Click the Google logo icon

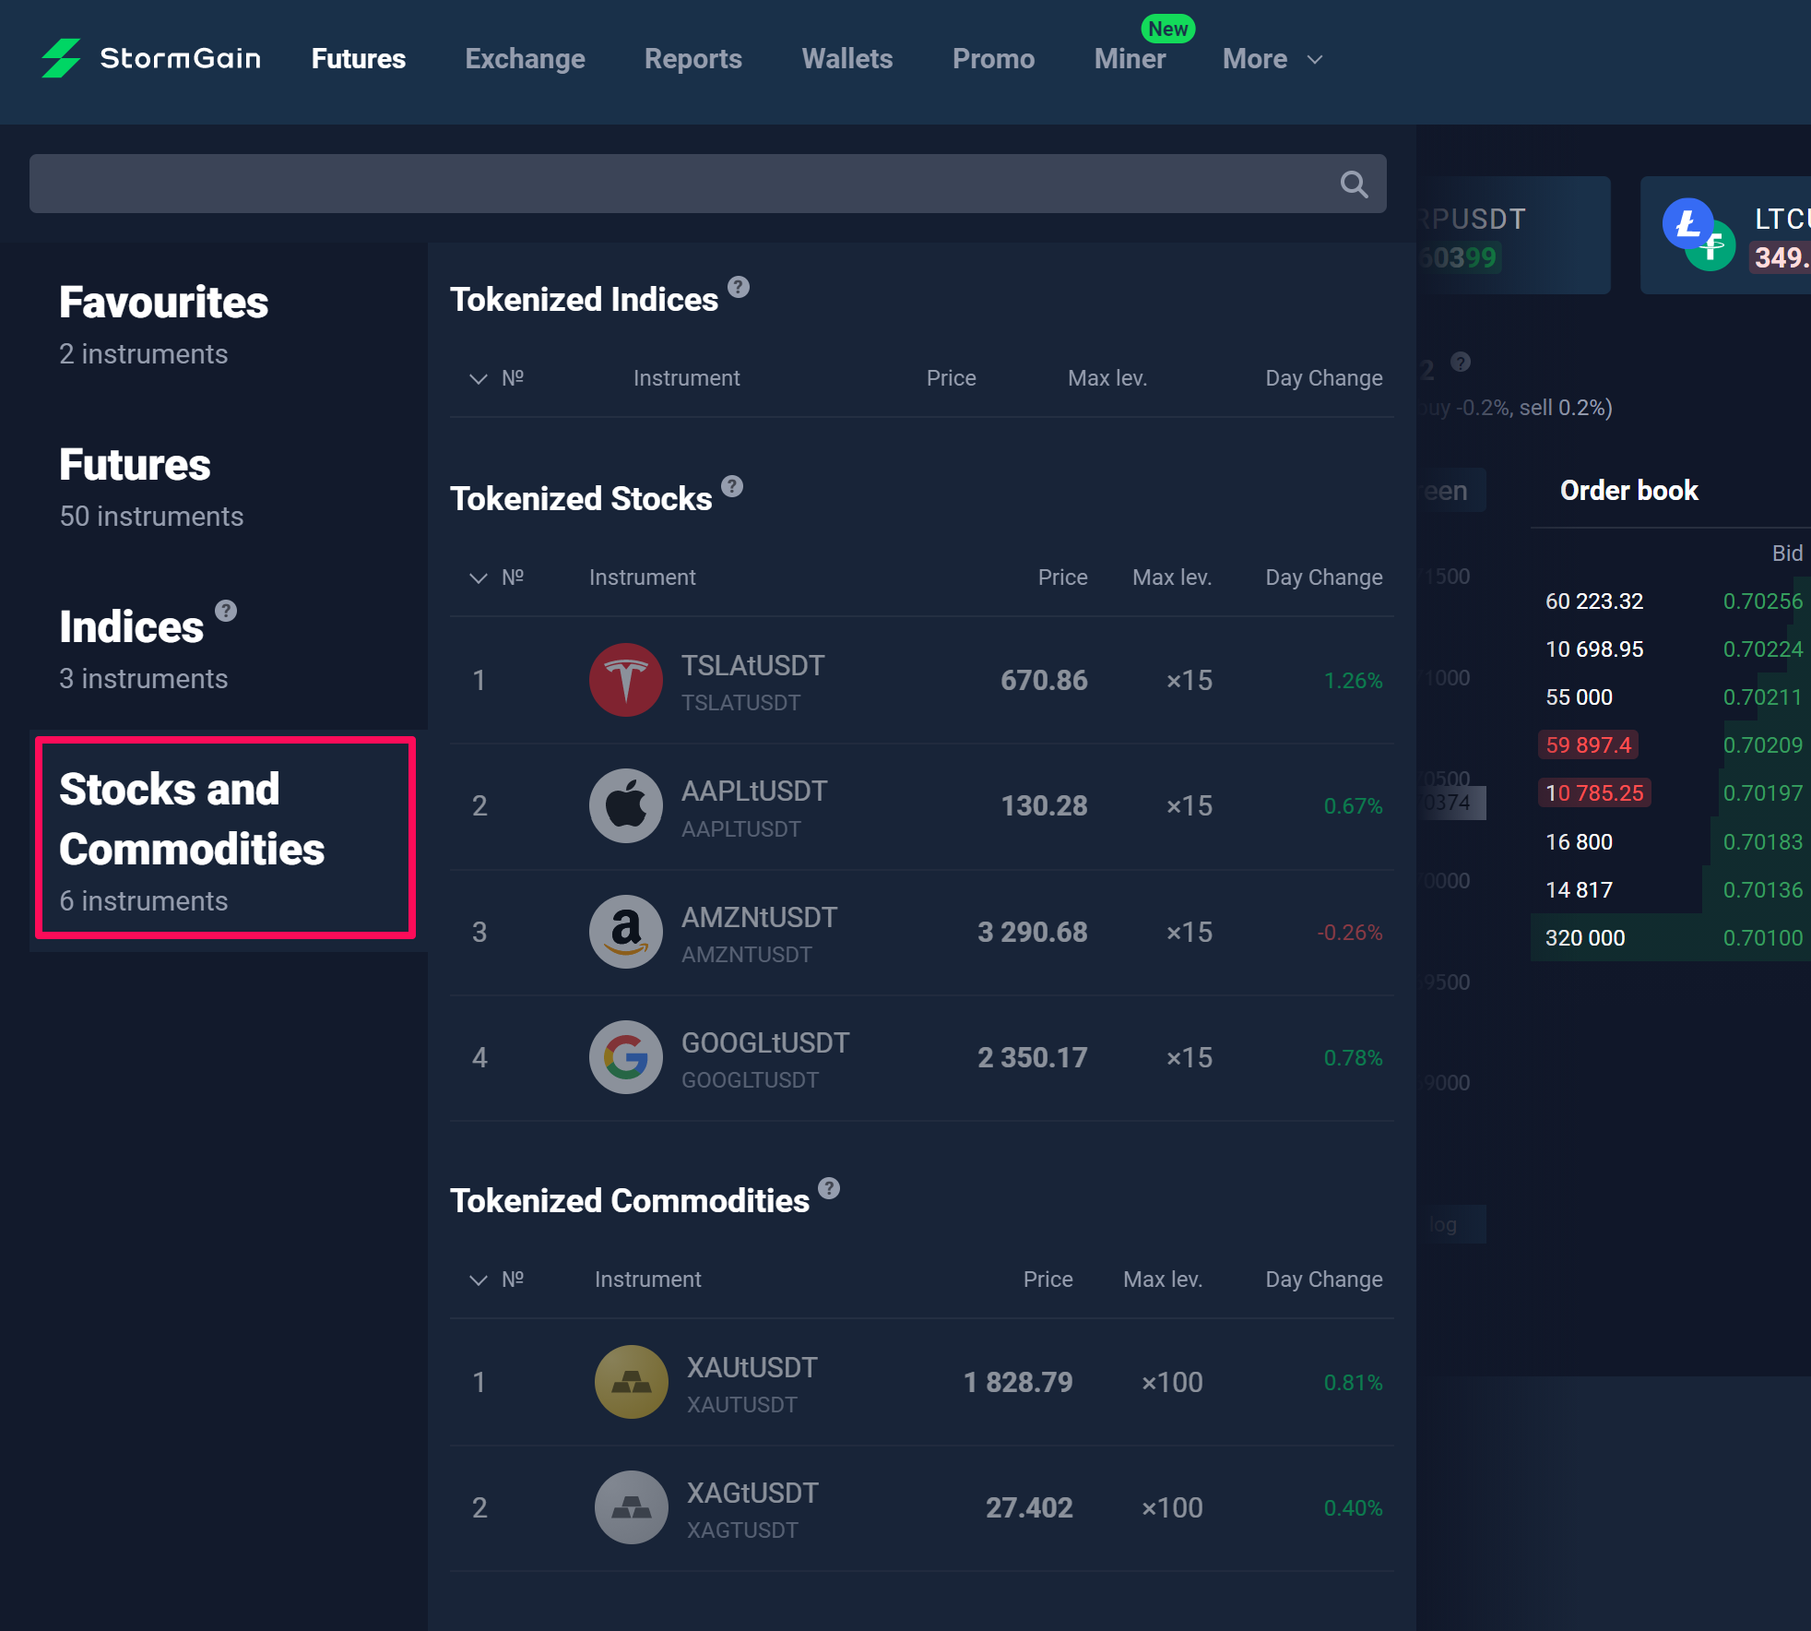pyautogui.click(x=625, y=1057)
